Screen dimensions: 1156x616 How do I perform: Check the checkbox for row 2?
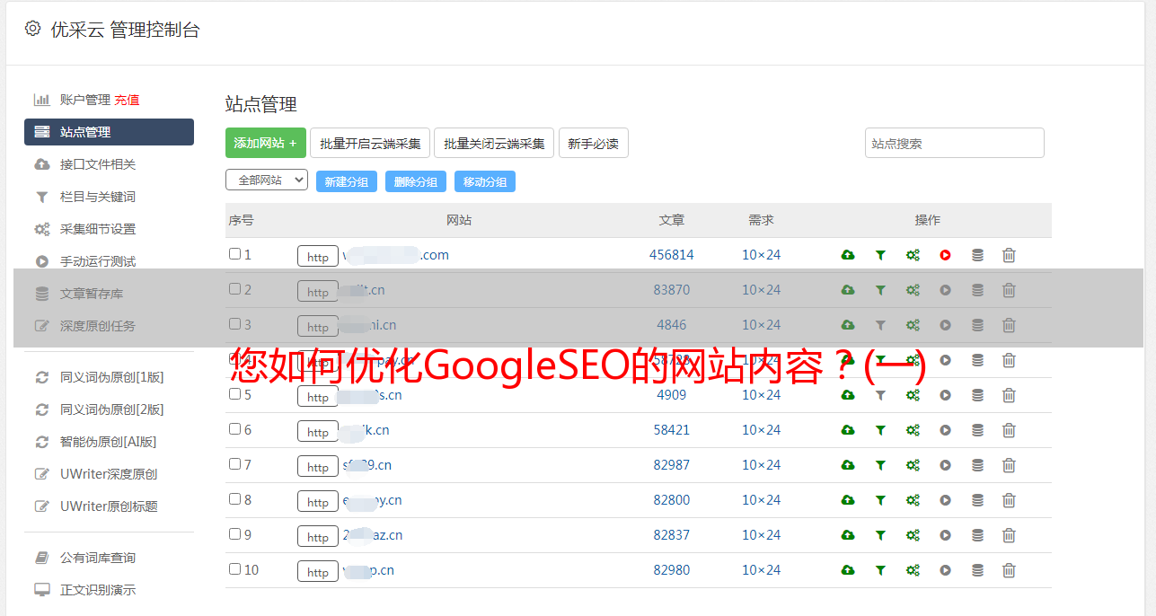(234, 289)
